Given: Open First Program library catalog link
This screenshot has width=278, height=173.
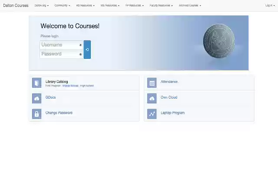Looking at the screenshot, I should coord(53,86).
